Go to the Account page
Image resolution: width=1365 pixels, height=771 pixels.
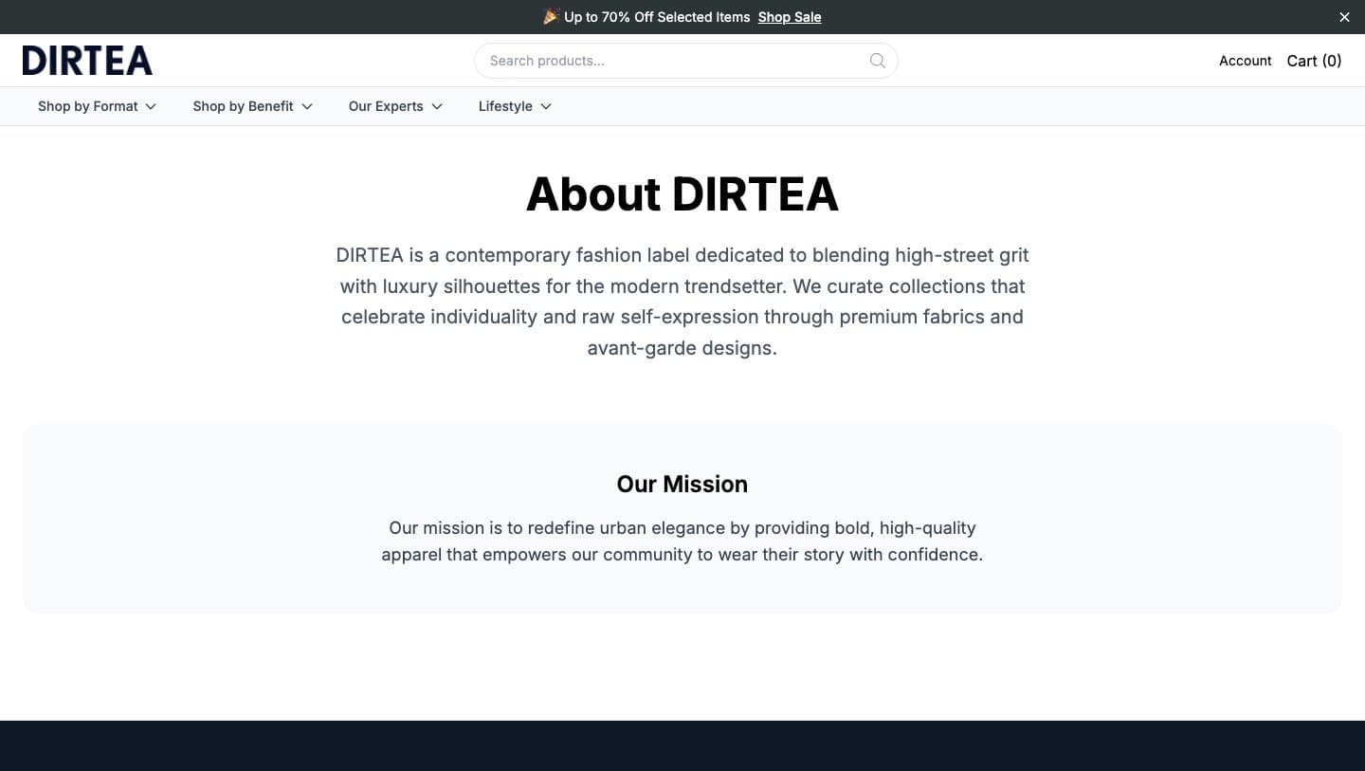click(x=1245, y=61)
